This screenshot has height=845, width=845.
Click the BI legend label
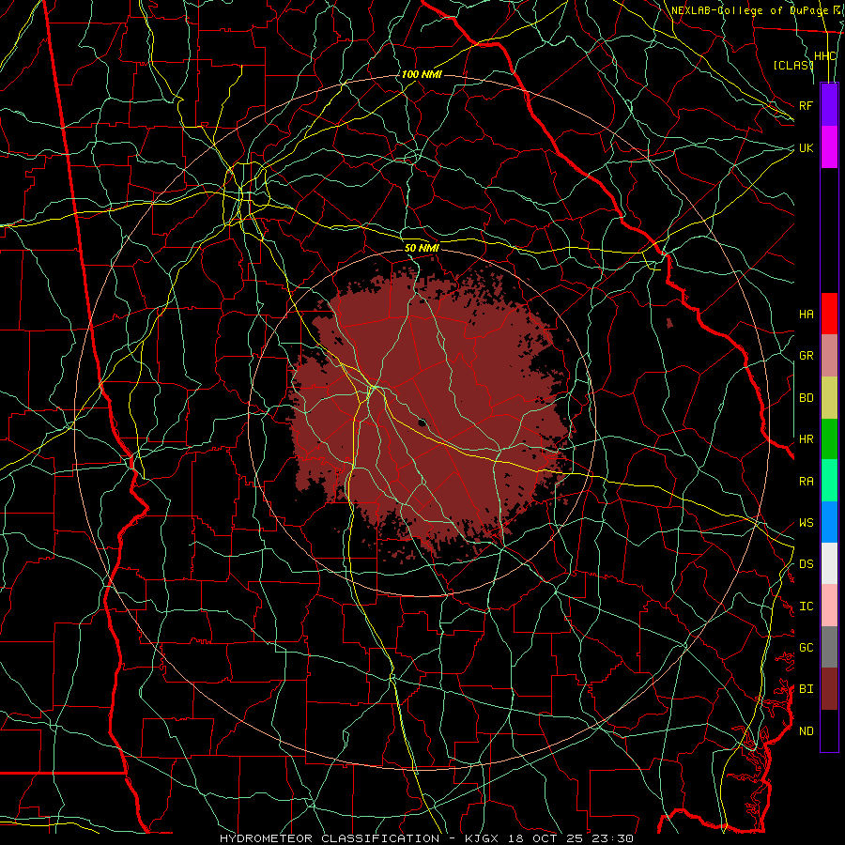806,689
